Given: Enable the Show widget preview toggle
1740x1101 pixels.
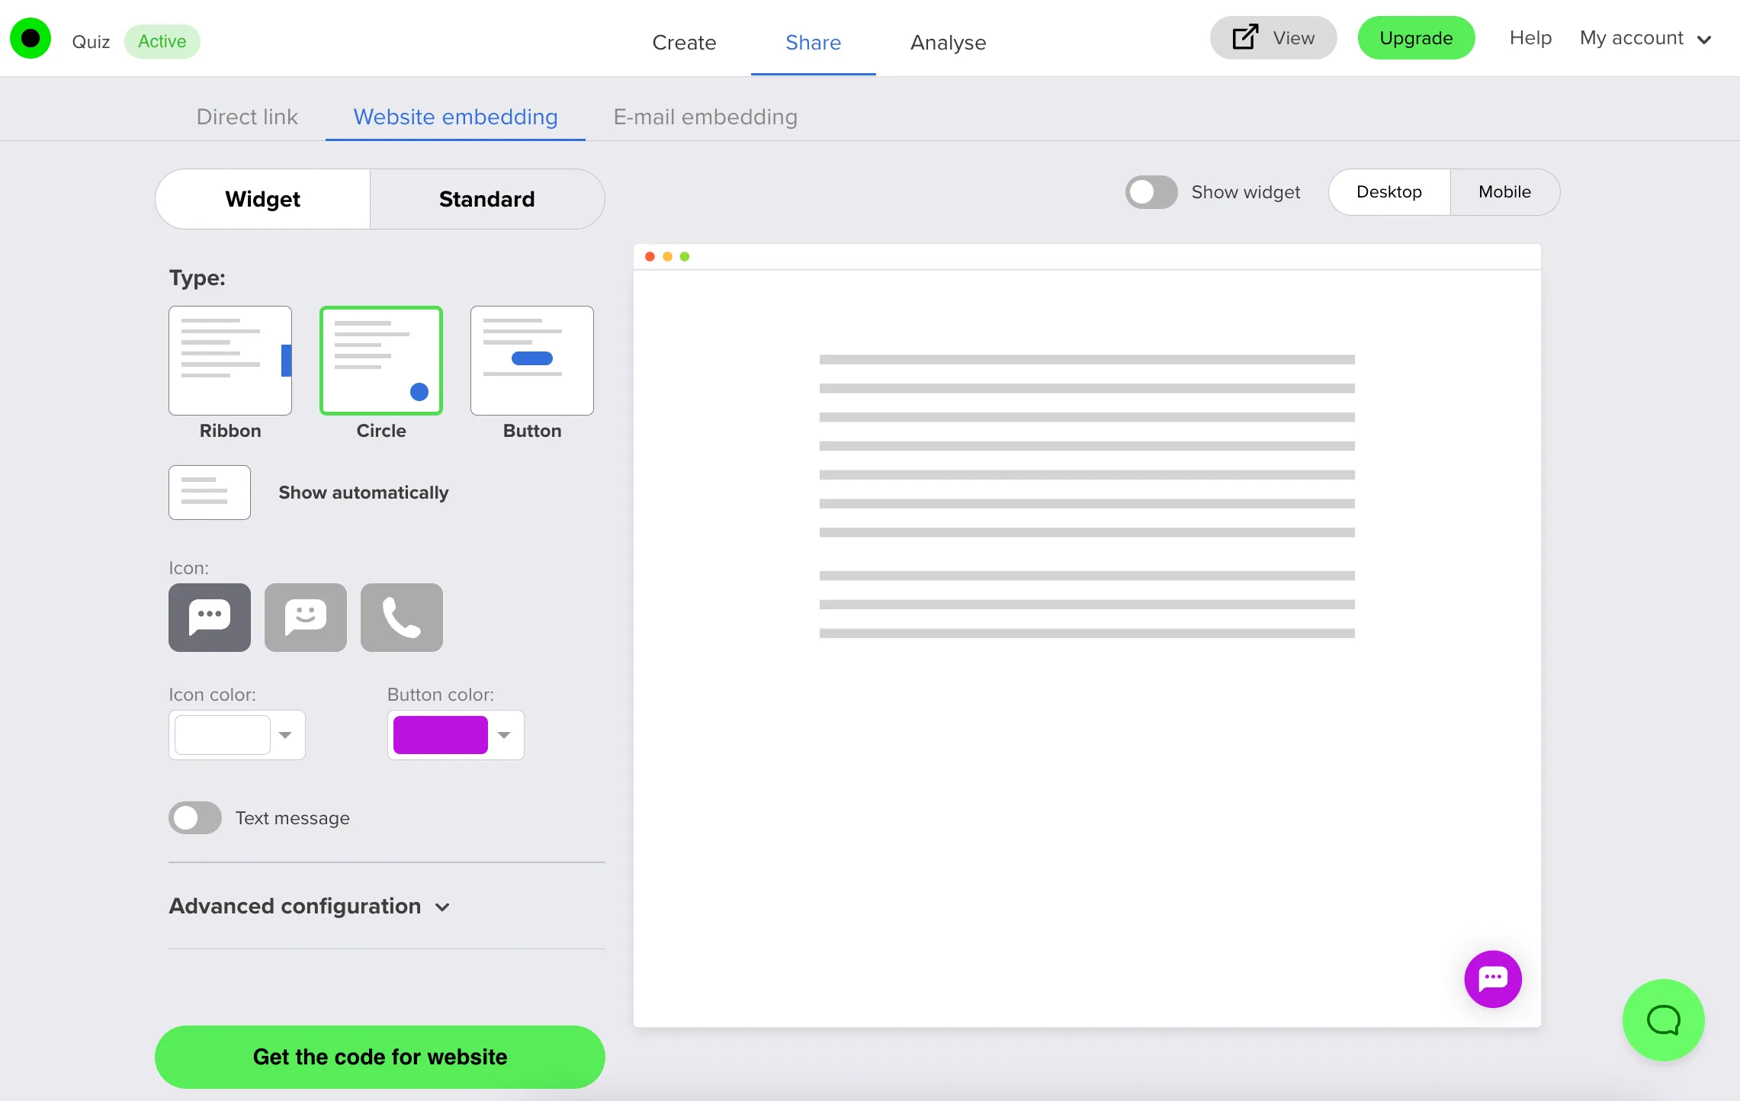Looking at the screenshot, I should 1151,191.
